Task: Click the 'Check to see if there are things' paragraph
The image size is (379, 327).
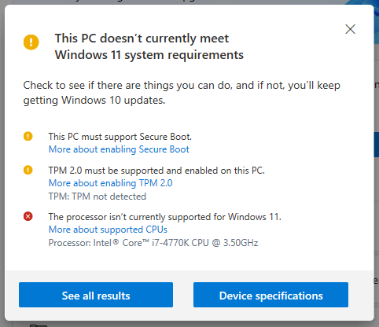Action: (182, 93)
